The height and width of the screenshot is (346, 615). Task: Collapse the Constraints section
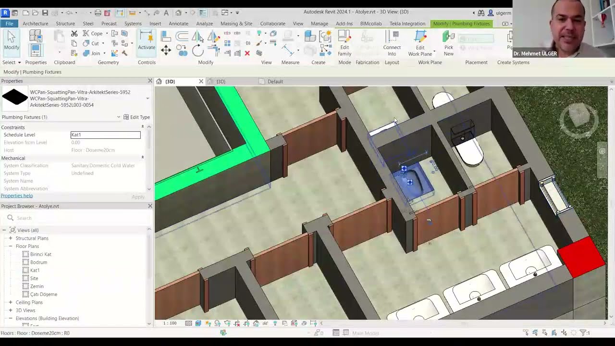(143, 127)
